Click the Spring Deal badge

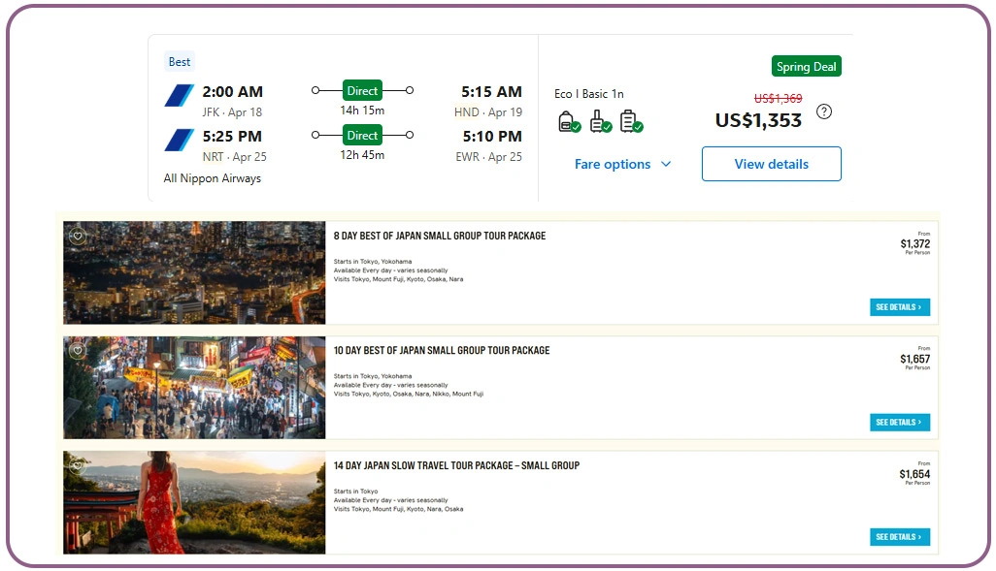click(x=807, y=67)
